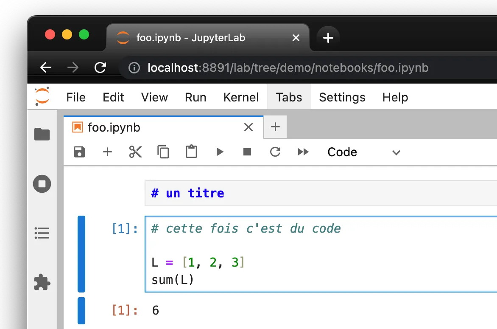Image resolution: width=497 pixels, height=329 pixels.
Task: Open the table of contents panel
Action: click(x=42, y=233)
